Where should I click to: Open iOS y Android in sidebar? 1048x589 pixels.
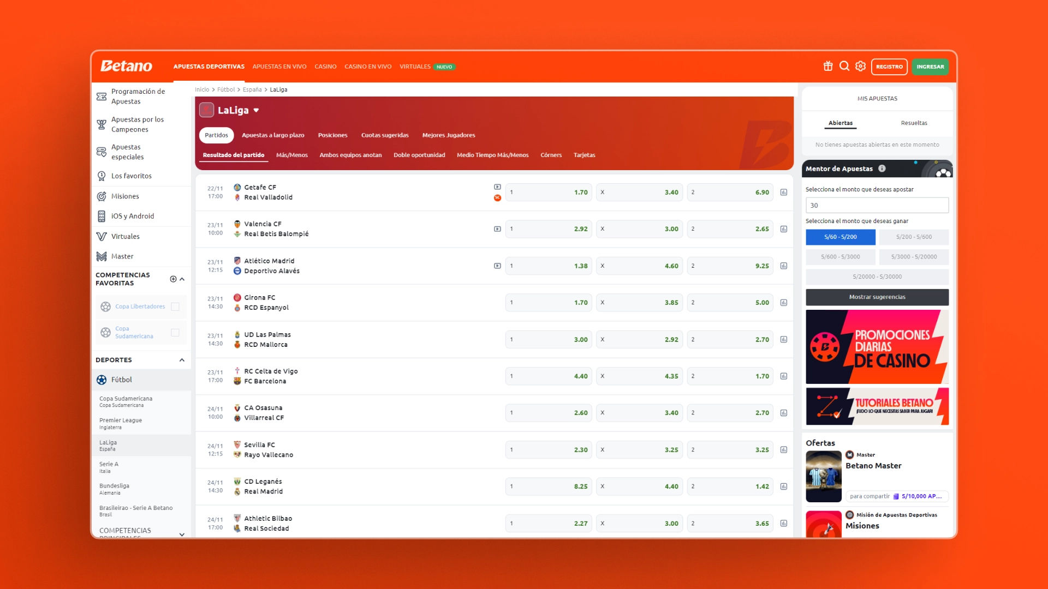(x=141, y=217)
